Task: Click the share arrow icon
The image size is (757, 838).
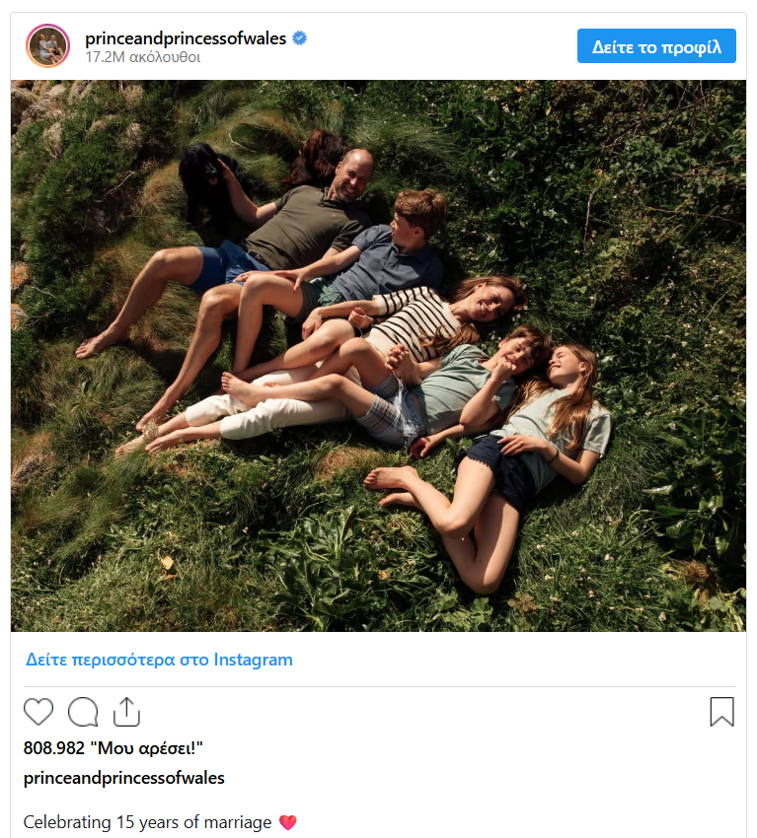Action: click(127, 712)
